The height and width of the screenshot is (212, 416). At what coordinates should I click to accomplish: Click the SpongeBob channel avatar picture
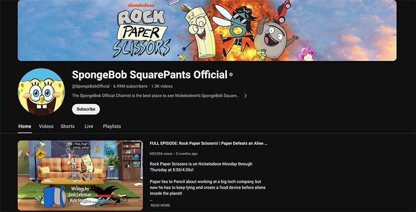tap(41, 91)
